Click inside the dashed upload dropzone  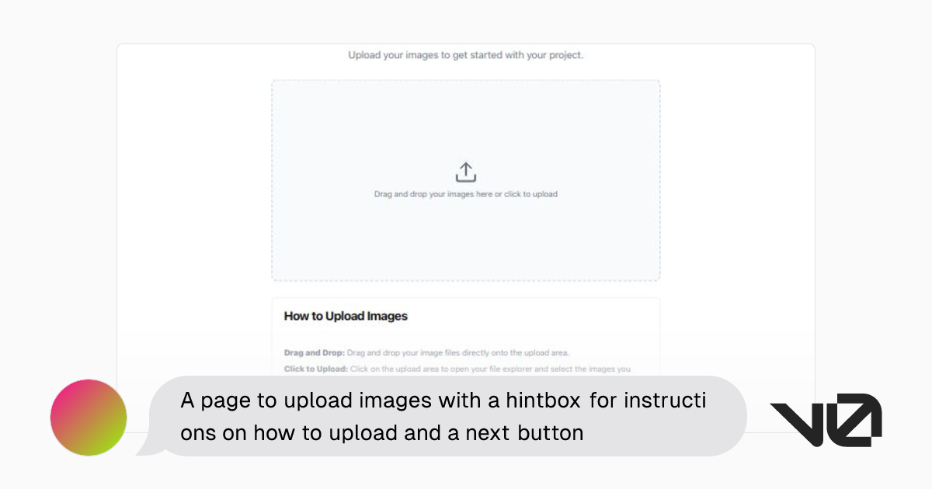pos(465,124)
